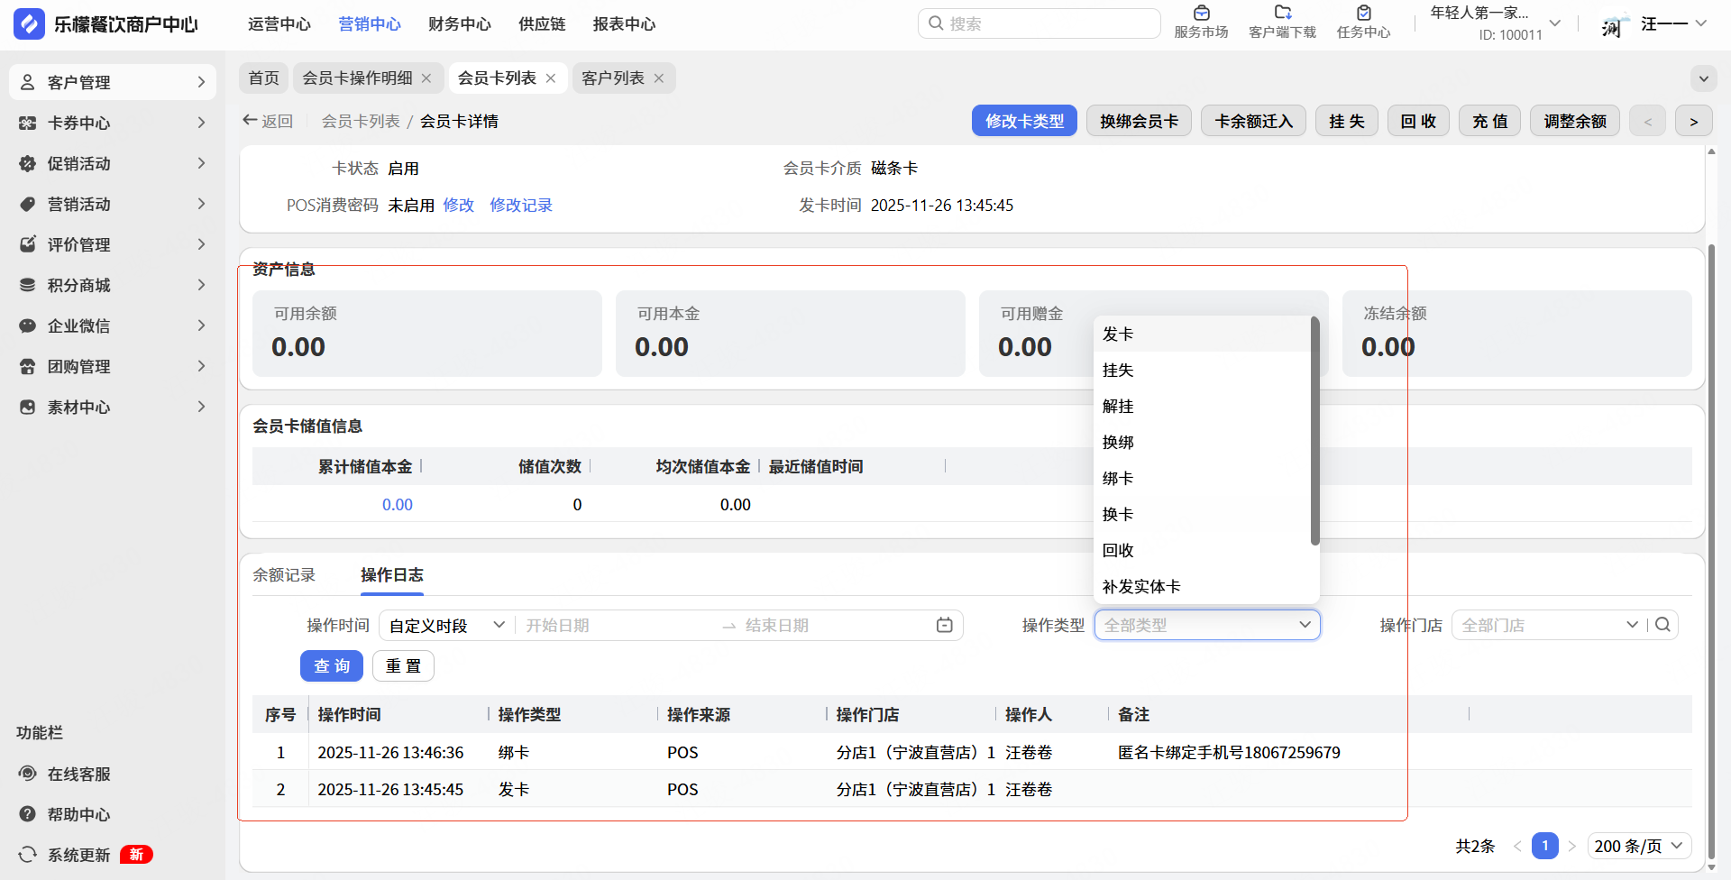Click the operation type dropdown list scrollbar
This screenshot has width=1731, height=880.
1314,431
